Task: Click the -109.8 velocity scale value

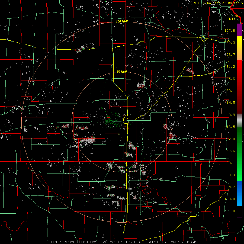Action: click(229, 199)
